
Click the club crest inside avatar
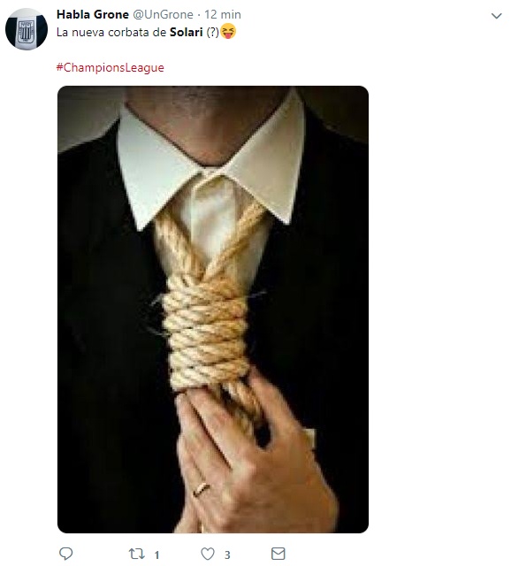(x=26, y=34)
